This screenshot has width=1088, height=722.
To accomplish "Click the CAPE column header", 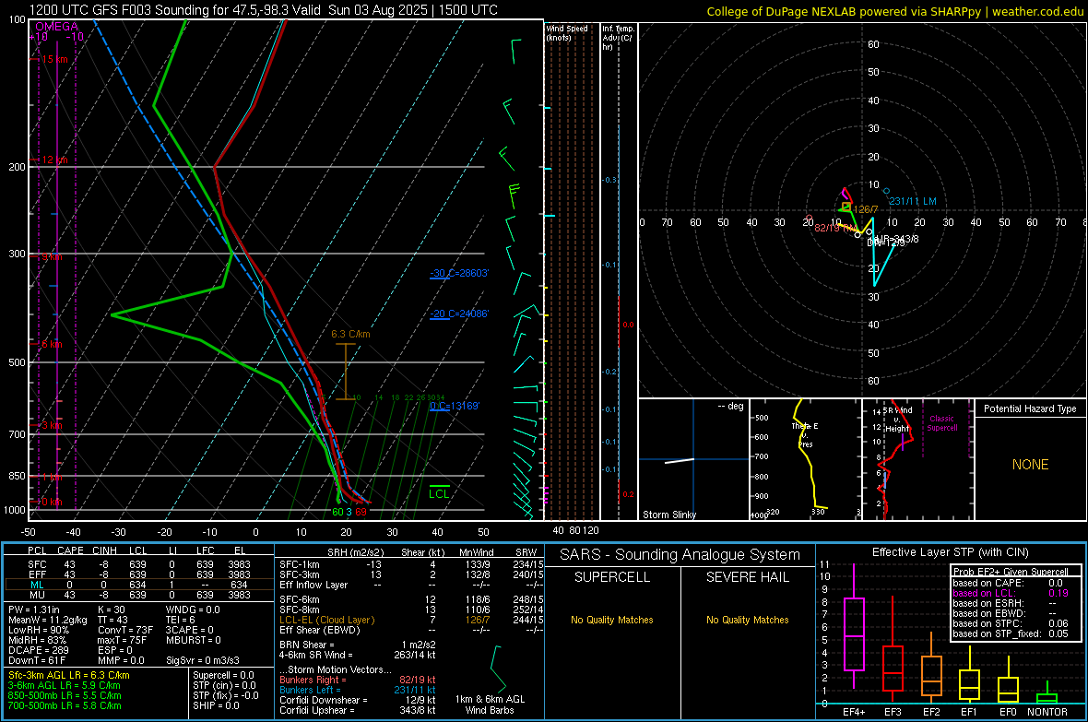I will point(70,550).
